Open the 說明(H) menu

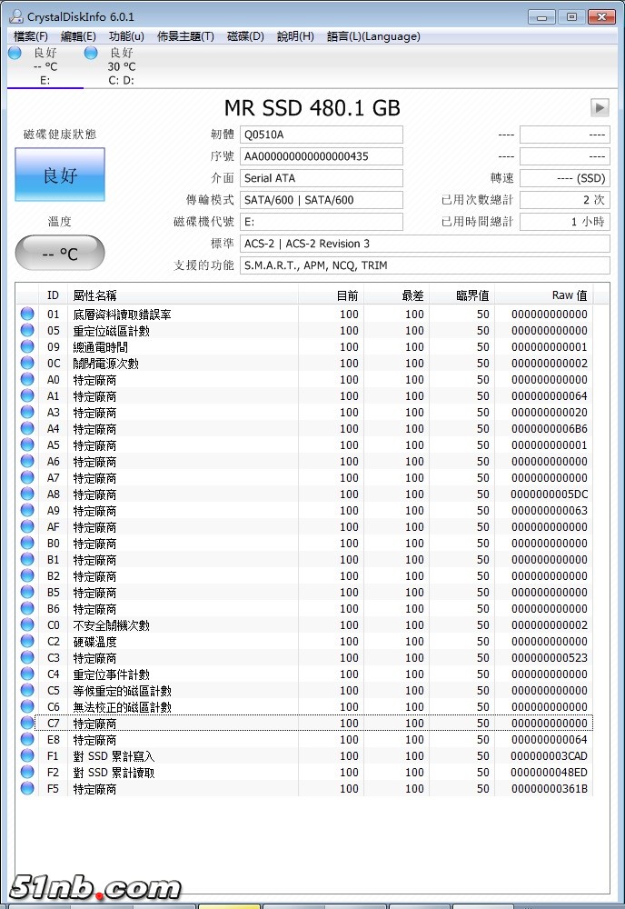[x=295, y=36]
